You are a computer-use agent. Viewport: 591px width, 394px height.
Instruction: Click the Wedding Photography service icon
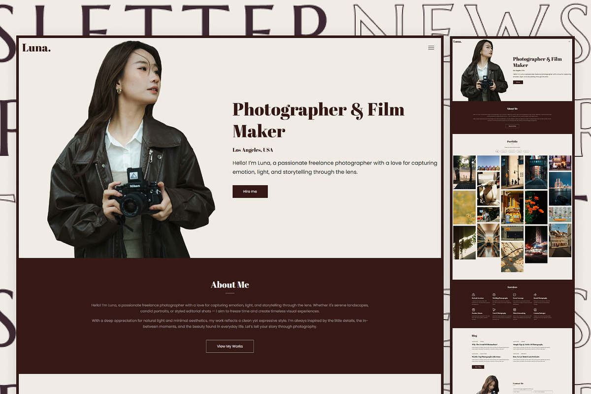(x=494, y=295)
